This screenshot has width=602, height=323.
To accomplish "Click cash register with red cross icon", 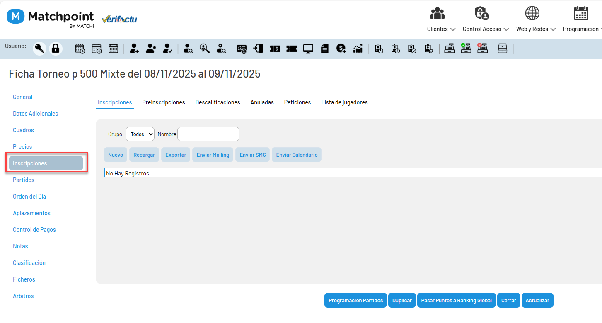I will pyautogui.click(x=482, y=48).
